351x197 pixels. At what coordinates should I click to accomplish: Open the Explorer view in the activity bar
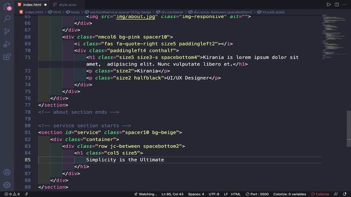point(7,7)
